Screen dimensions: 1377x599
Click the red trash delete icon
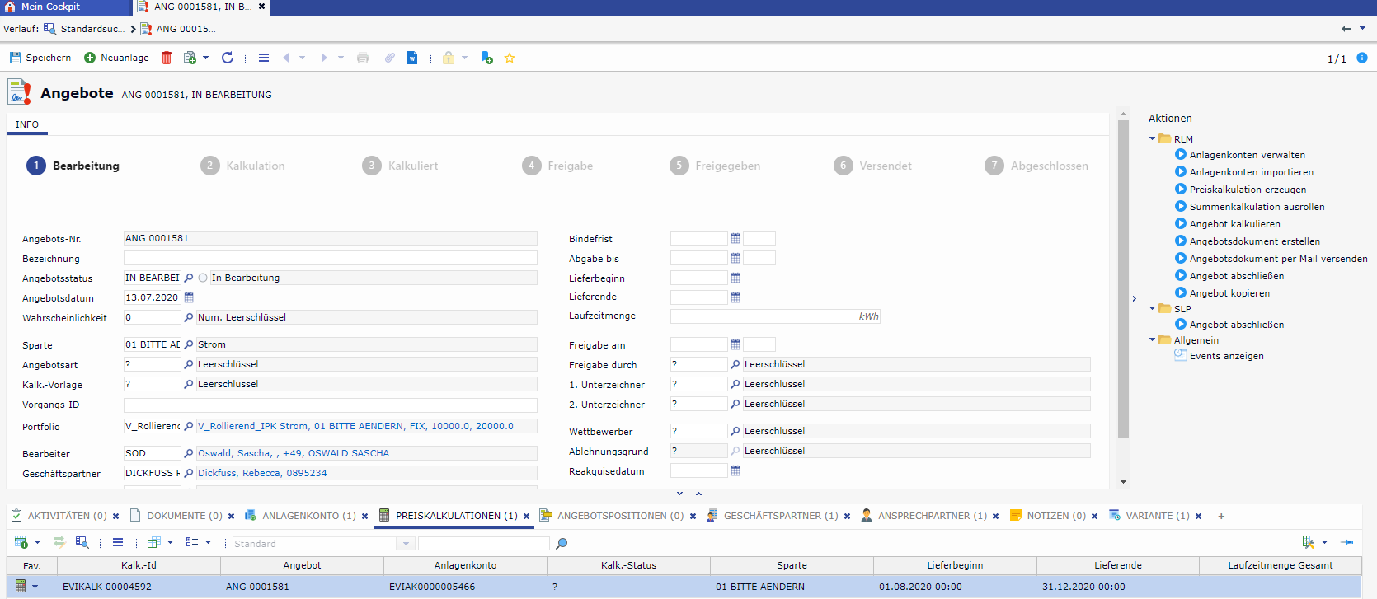click(x=167, y=58)
